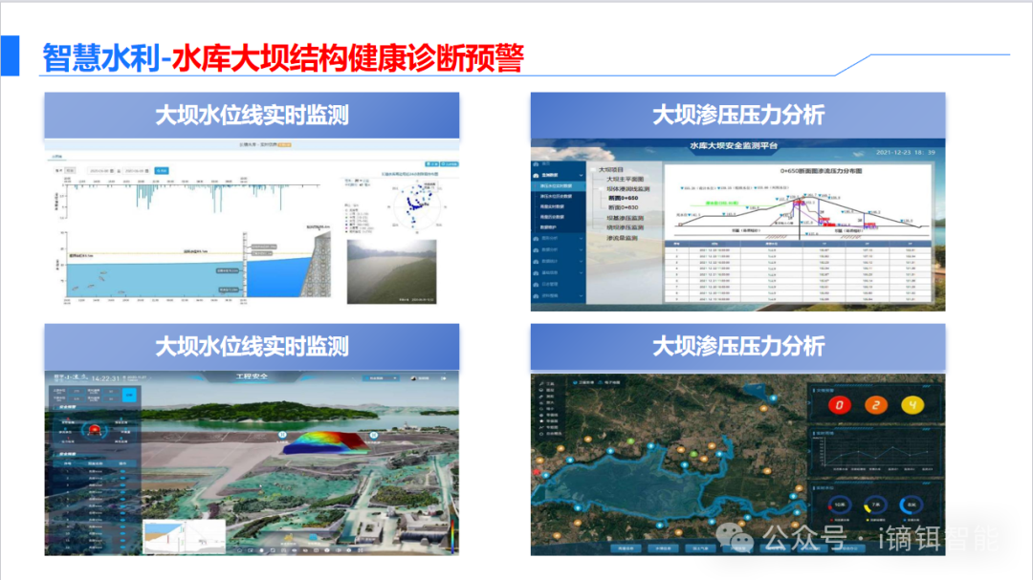Open the dam cross-section thumbnail
1033x580 pixels.
(x=184, y=537)
